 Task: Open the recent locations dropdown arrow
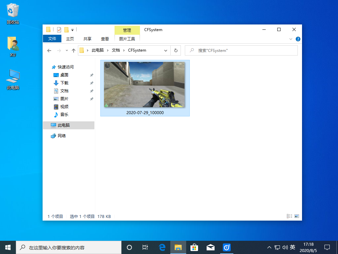coord(67,51)
